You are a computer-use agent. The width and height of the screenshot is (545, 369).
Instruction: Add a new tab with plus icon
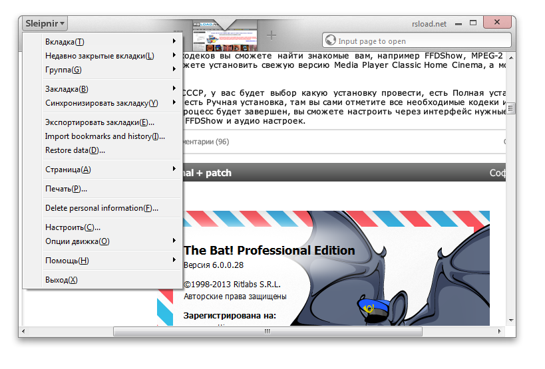[272, 35]
